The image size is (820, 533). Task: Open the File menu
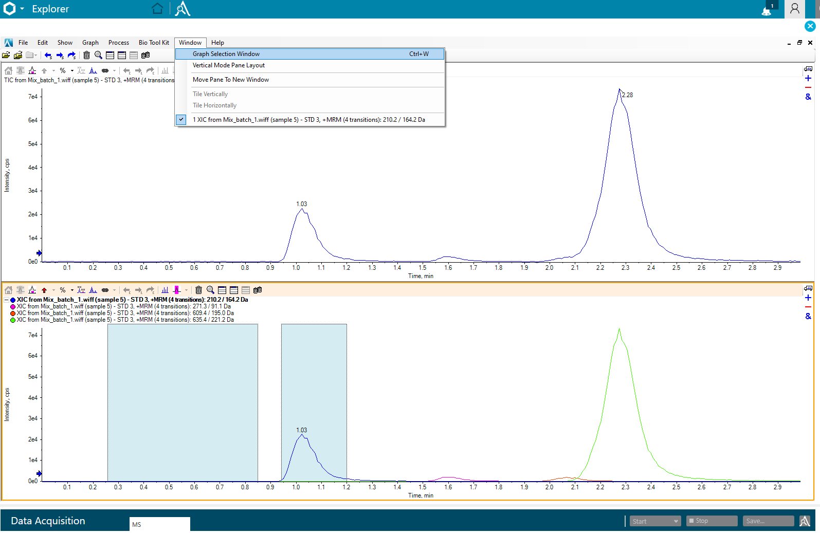(23, 43)
